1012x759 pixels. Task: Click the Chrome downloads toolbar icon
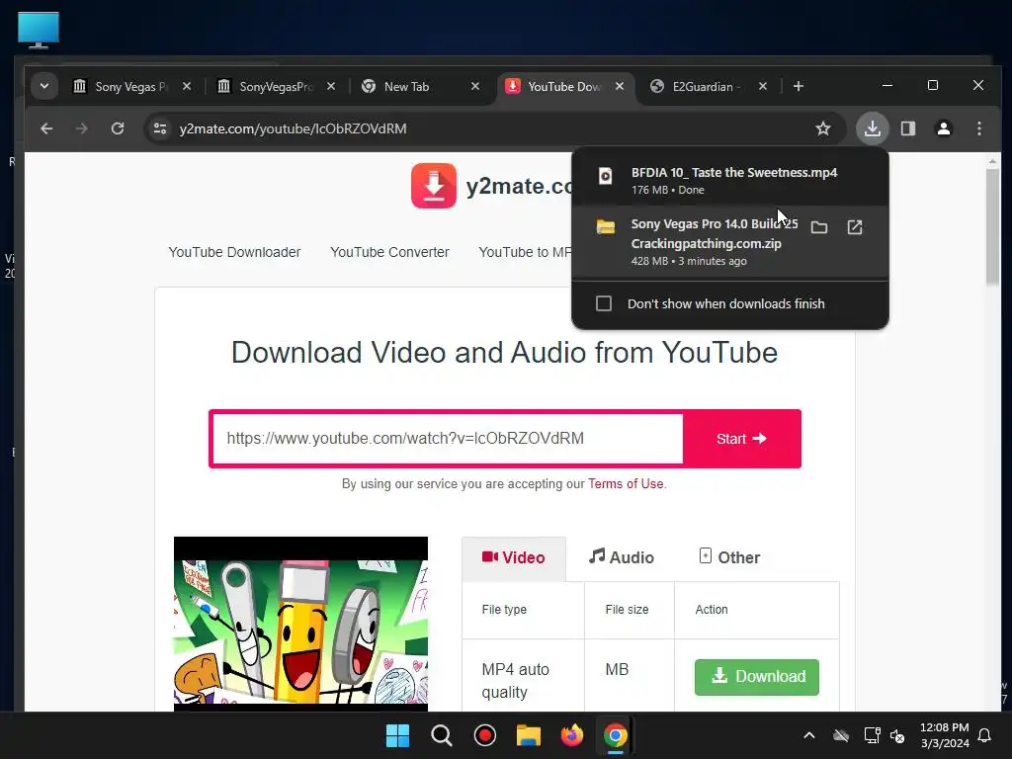click(x=872, y=128)
